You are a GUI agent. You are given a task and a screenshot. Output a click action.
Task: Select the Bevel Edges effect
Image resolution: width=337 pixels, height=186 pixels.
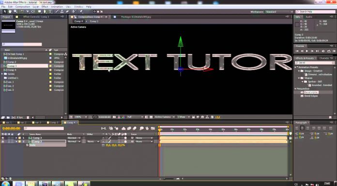pos(311,96)
